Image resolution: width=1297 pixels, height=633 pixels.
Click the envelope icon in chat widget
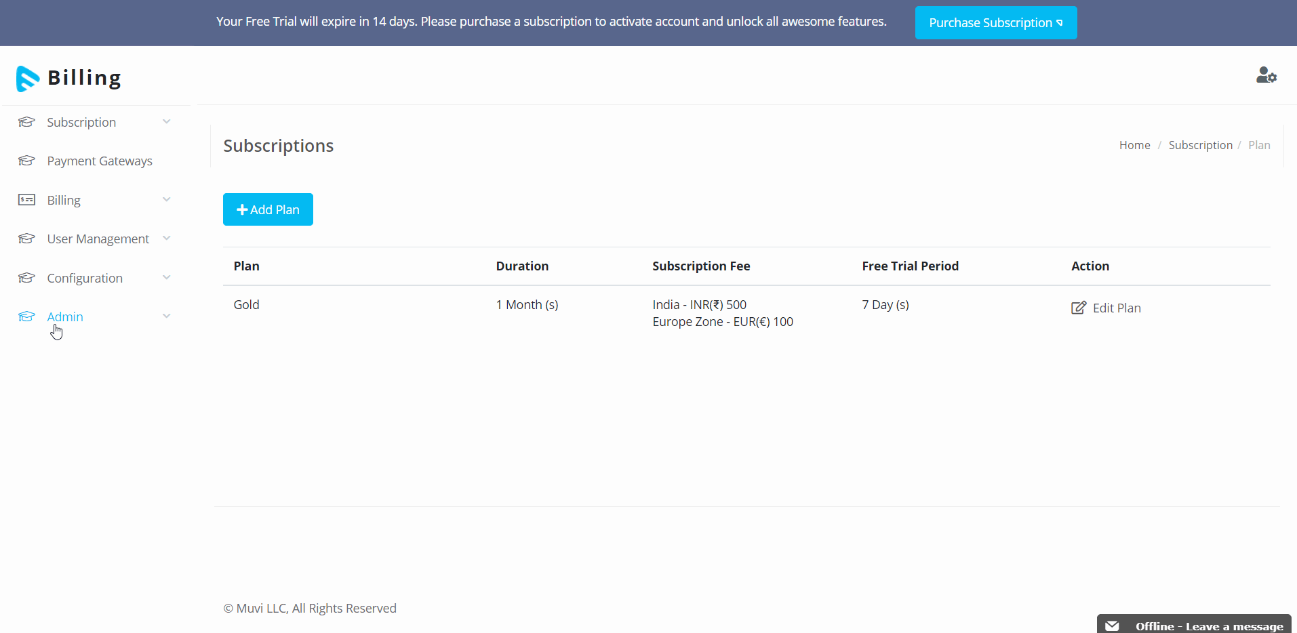coord(1112,626)
